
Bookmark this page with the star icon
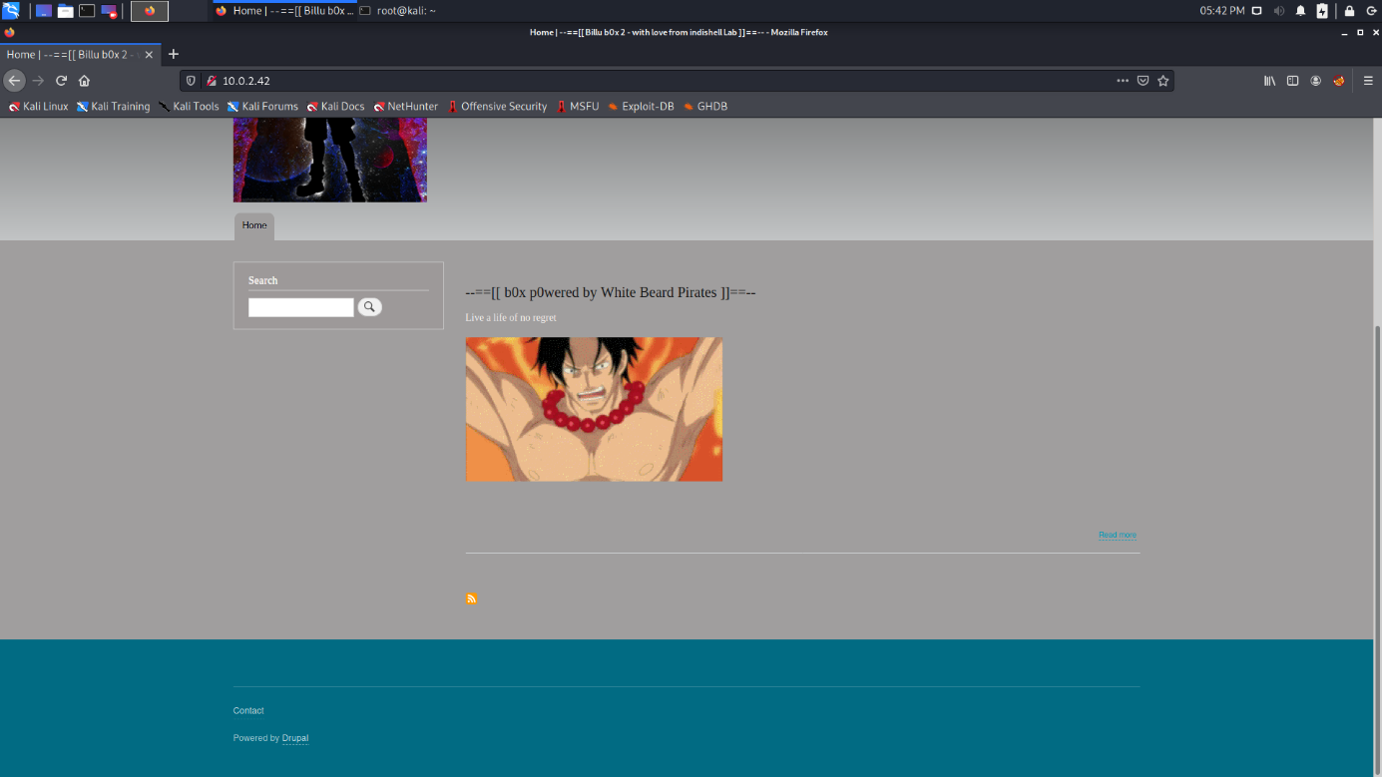click(x=1162, y=81)
